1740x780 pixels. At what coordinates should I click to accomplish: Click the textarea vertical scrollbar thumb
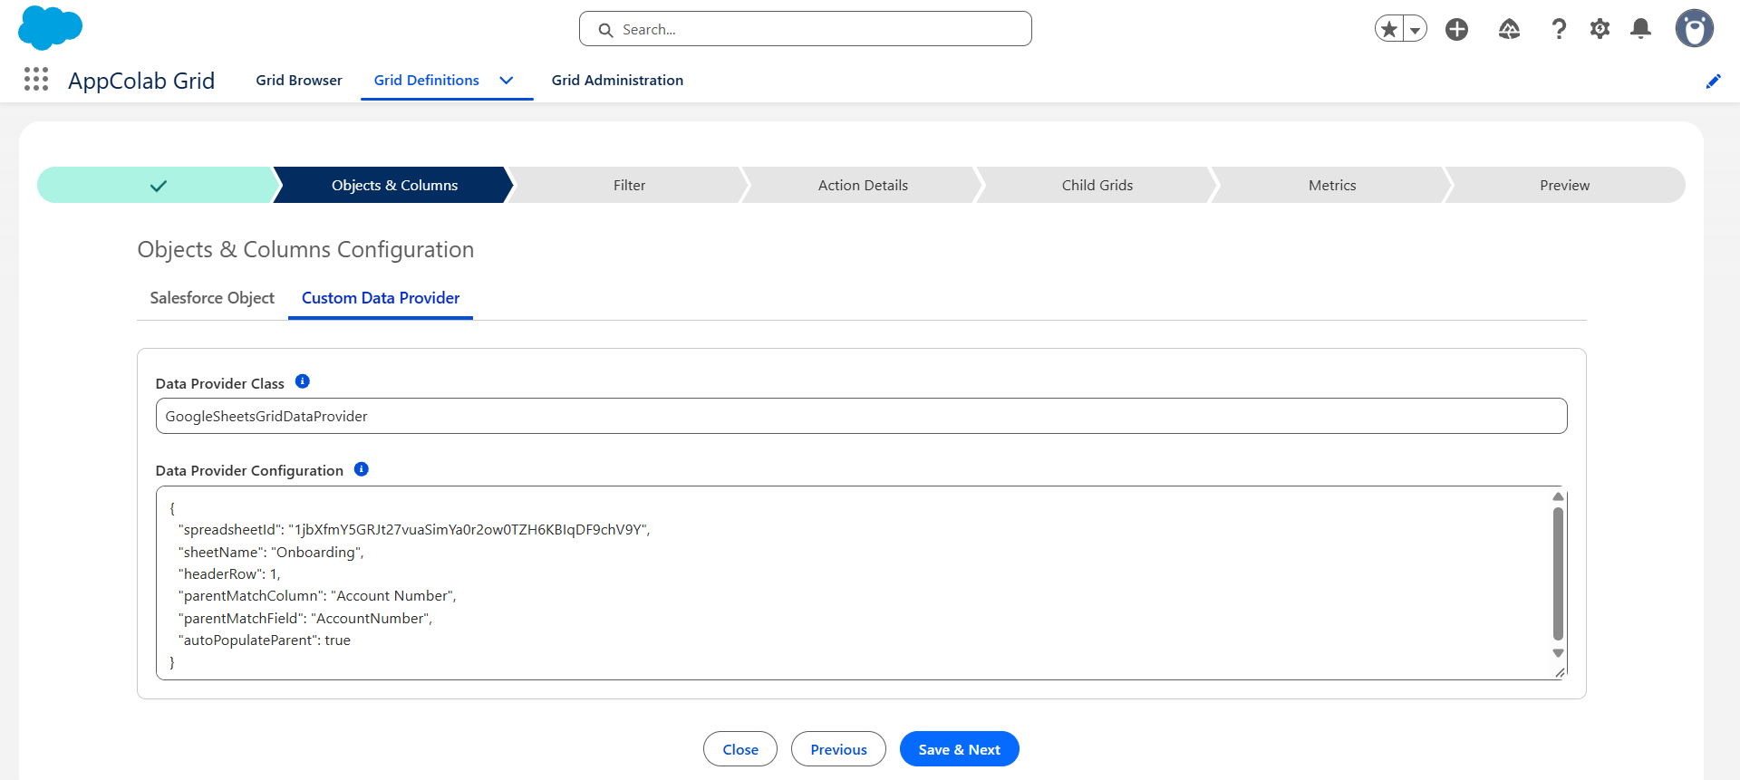(1558, 573)
